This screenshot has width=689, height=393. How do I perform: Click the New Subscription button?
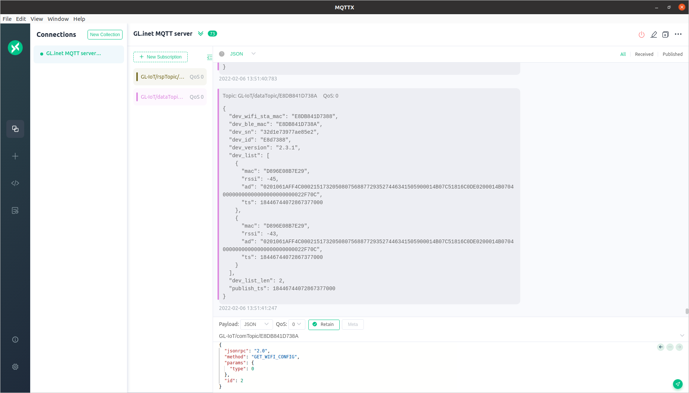161,57
